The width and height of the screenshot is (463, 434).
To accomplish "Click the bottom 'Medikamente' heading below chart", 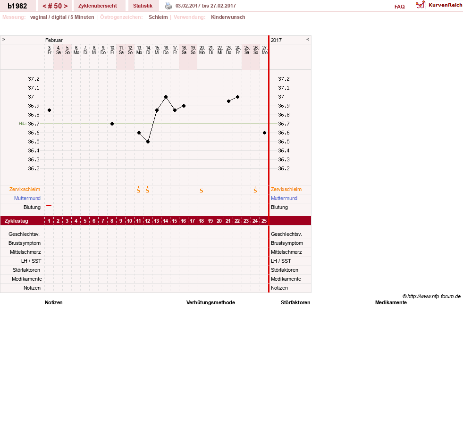I will pos(391,302).
